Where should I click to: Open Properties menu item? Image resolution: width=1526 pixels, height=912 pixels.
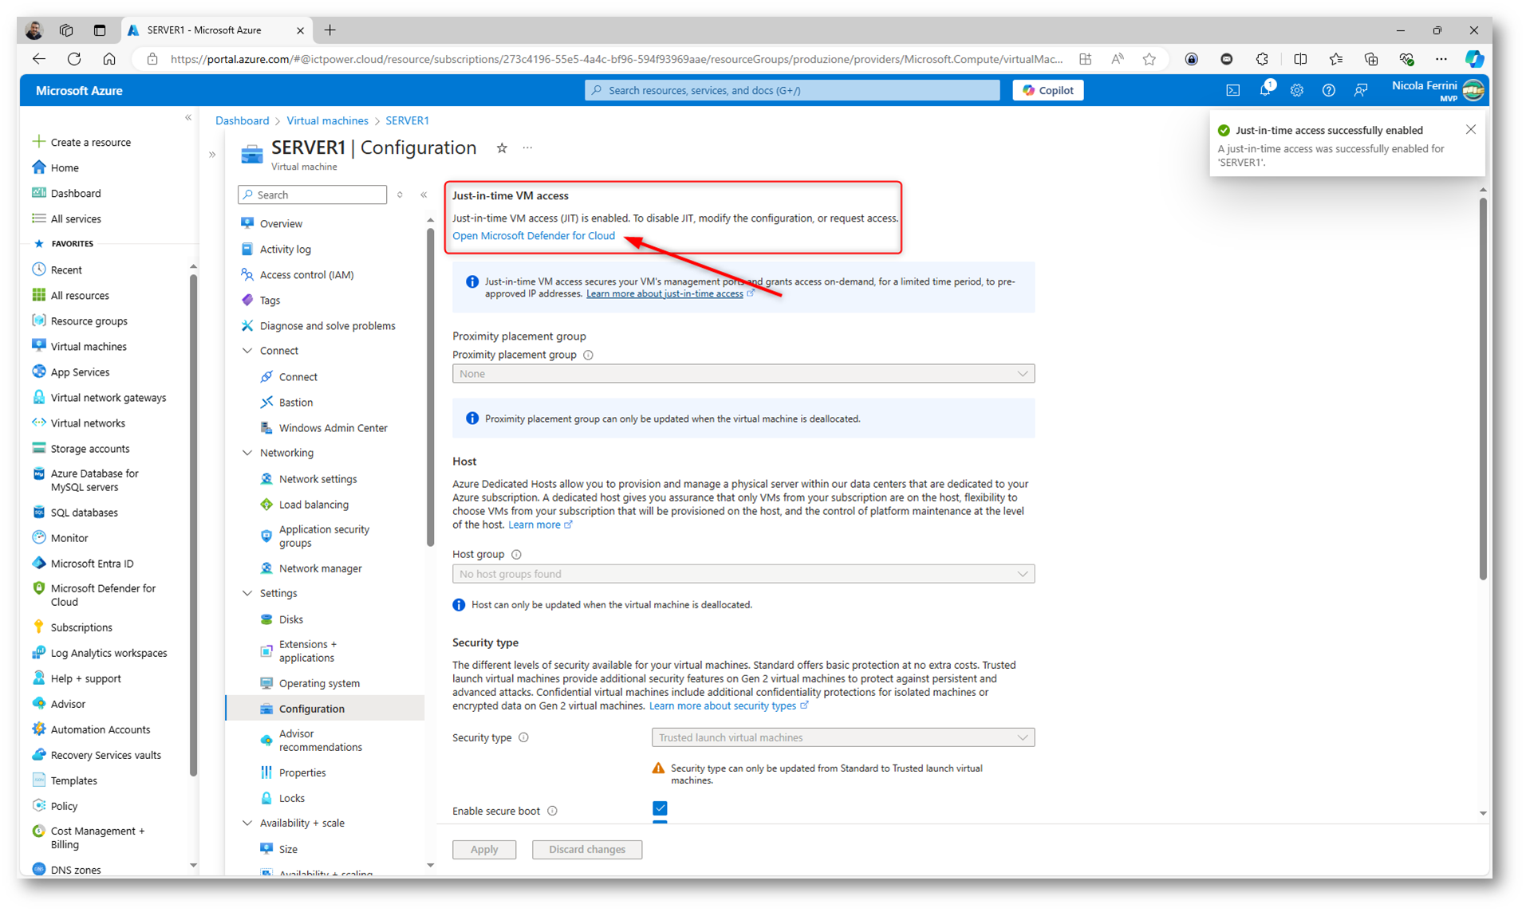coord(302,772)
